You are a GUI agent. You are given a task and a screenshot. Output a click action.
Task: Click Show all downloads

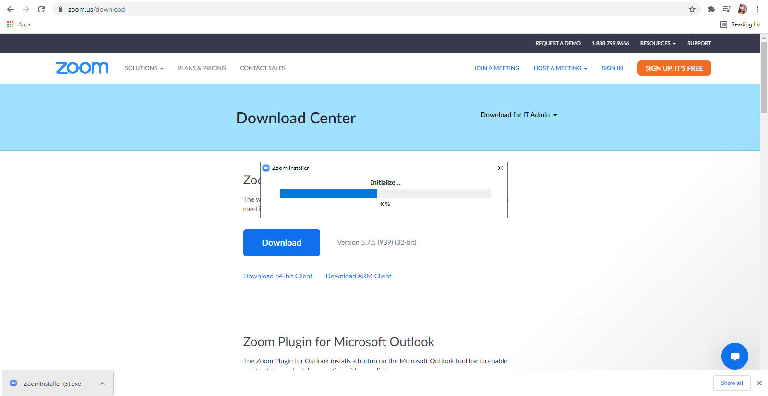pos(732,383)
